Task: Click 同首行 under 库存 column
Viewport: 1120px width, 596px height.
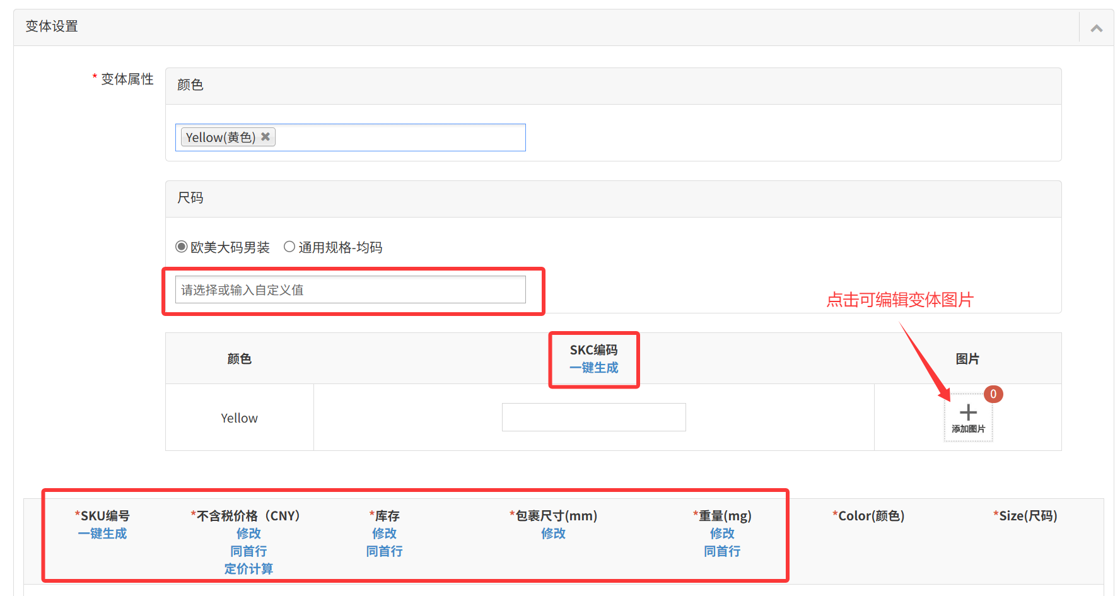Action: click(x=384, y=551)
